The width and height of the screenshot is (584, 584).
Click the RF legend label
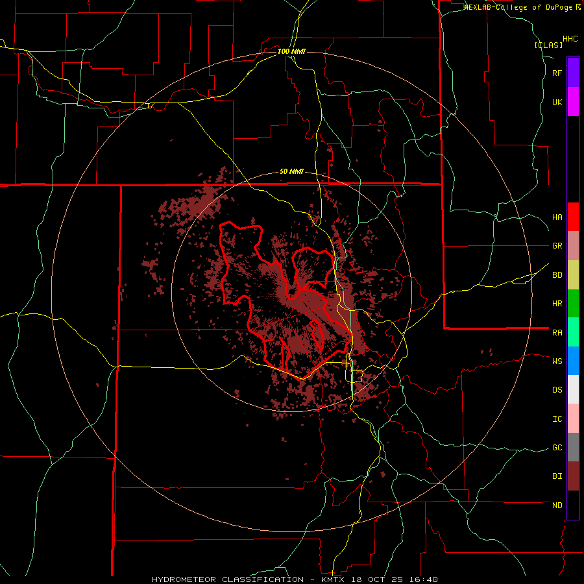coord(557,73)
